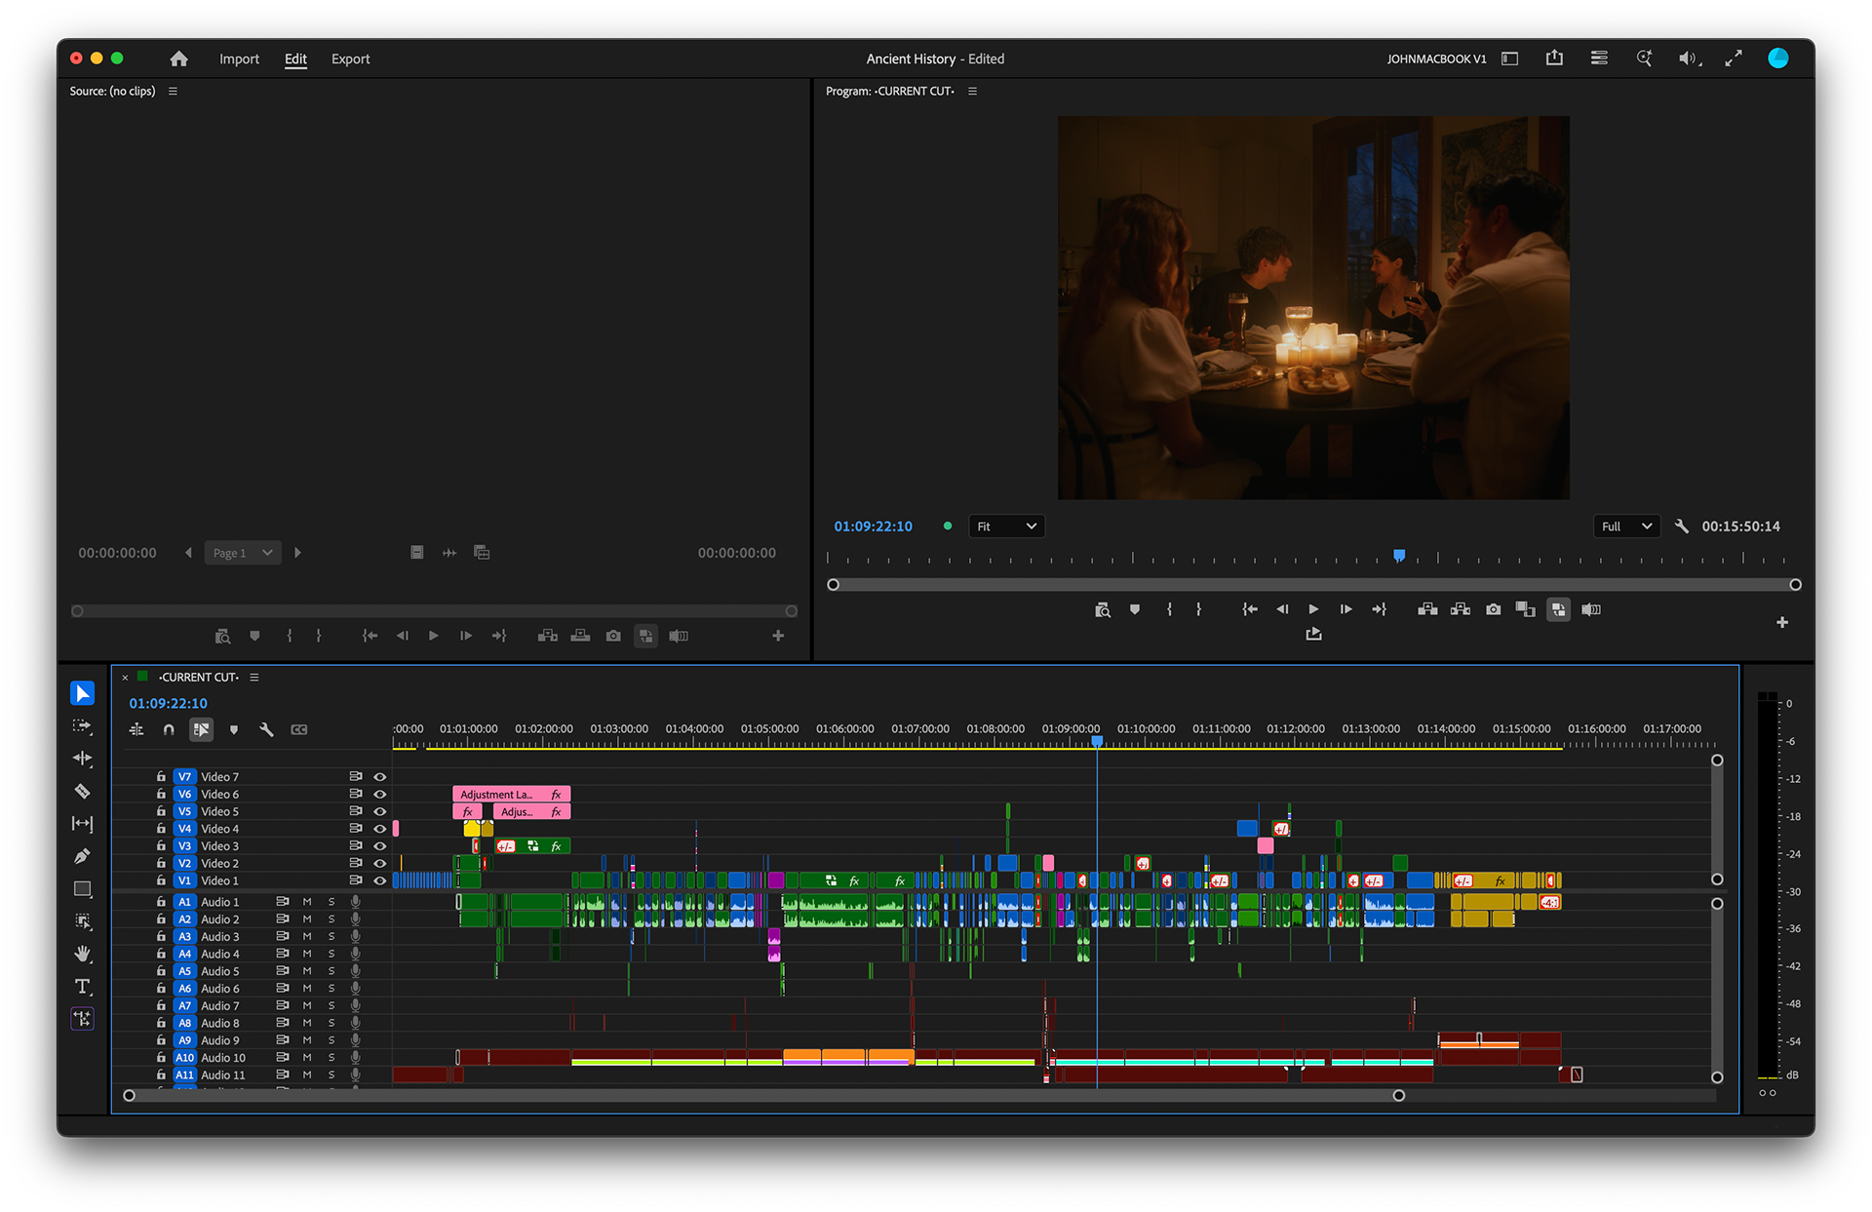Screen dimensions: 1872x1212
Task: Close the CURRENT CUT sequence tab
Action: coord(125,677)
